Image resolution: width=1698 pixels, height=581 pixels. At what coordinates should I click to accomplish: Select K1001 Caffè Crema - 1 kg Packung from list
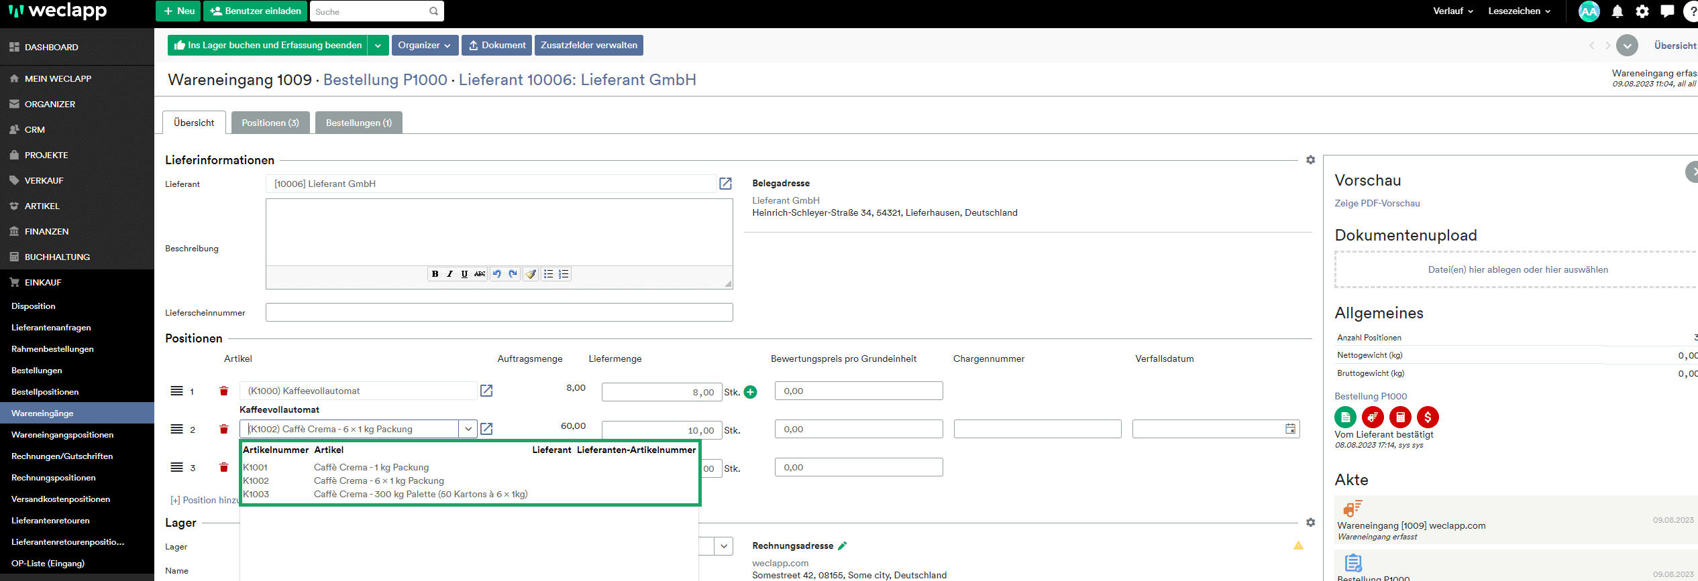pyautogui.click(x=470, y=467)
